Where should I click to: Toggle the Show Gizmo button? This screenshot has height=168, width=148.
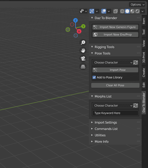92,11
